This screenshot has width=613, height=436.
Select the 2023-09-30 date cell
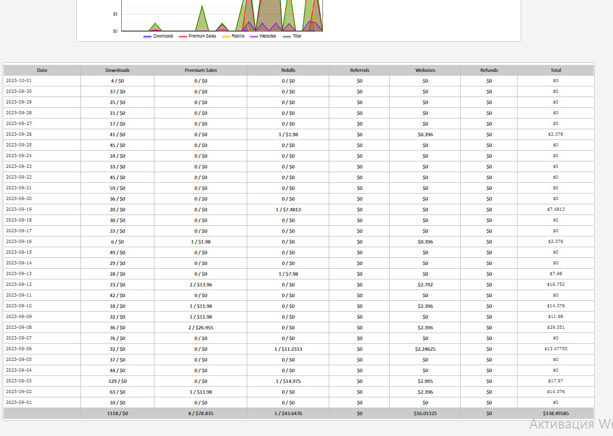(42, 92)
